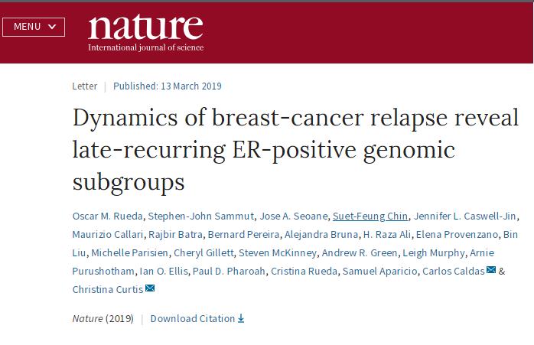Open author Stephen-John Sammut
534x345 pixels.
(x=201, y=216)
